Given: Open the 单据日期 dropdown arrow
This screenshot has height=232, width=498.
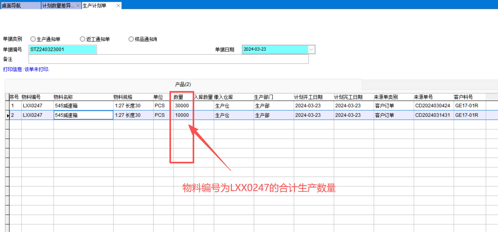Looking at the screenshot, I should [311, 49].
